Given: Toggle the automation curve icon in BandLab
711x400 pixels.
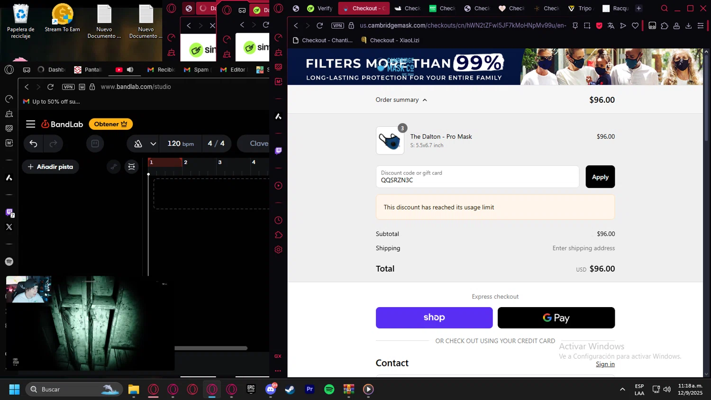Looking at the screenshot, I should tap(114, 167).
